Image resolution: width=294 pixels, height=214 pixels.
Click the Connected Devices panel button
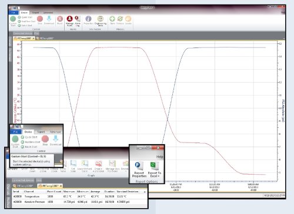23,33
